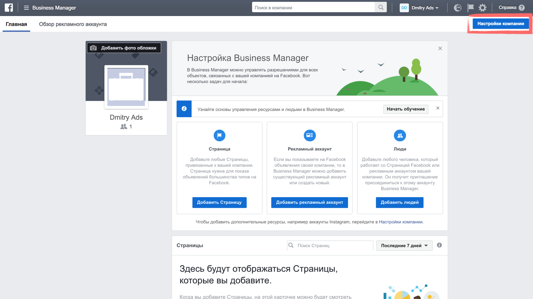
Task: Open the globe notifications icon
Action: tap(458, 8)
